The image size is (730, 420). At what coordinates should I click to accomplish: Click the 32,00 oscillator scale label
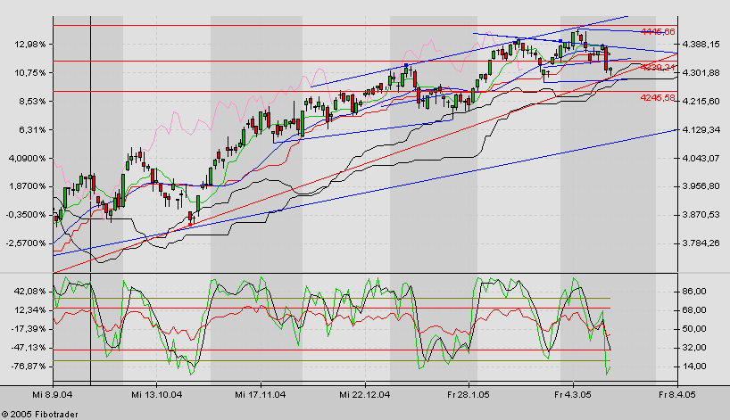coord(694,348)
